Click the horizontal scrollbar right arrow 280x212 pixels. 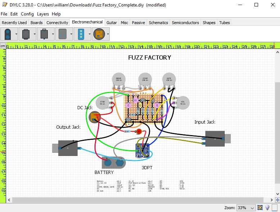[272, 200]
